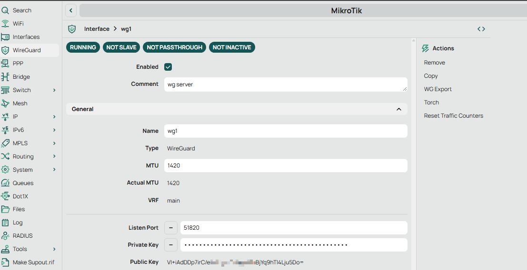The height and width of the screenshot is (270, 527).
Task: Expand the Tools submenu arrow
Action: [x=54, y=249]
